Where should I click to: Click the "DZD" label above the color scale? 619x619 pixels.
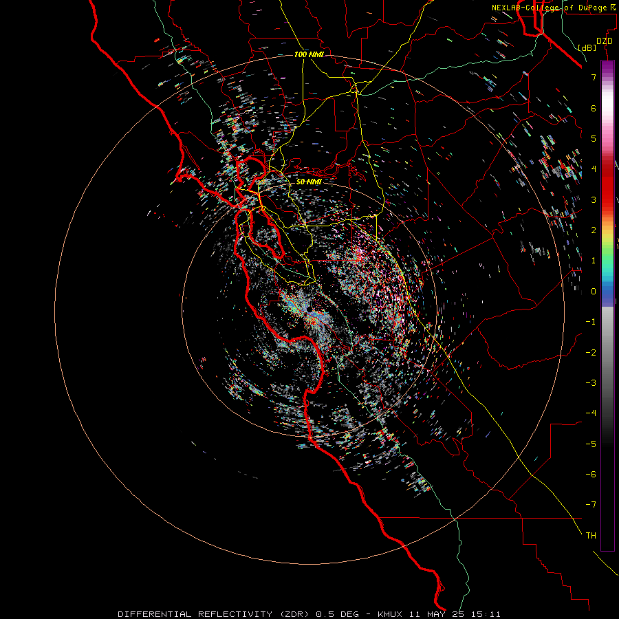click(x=605, y=41)
